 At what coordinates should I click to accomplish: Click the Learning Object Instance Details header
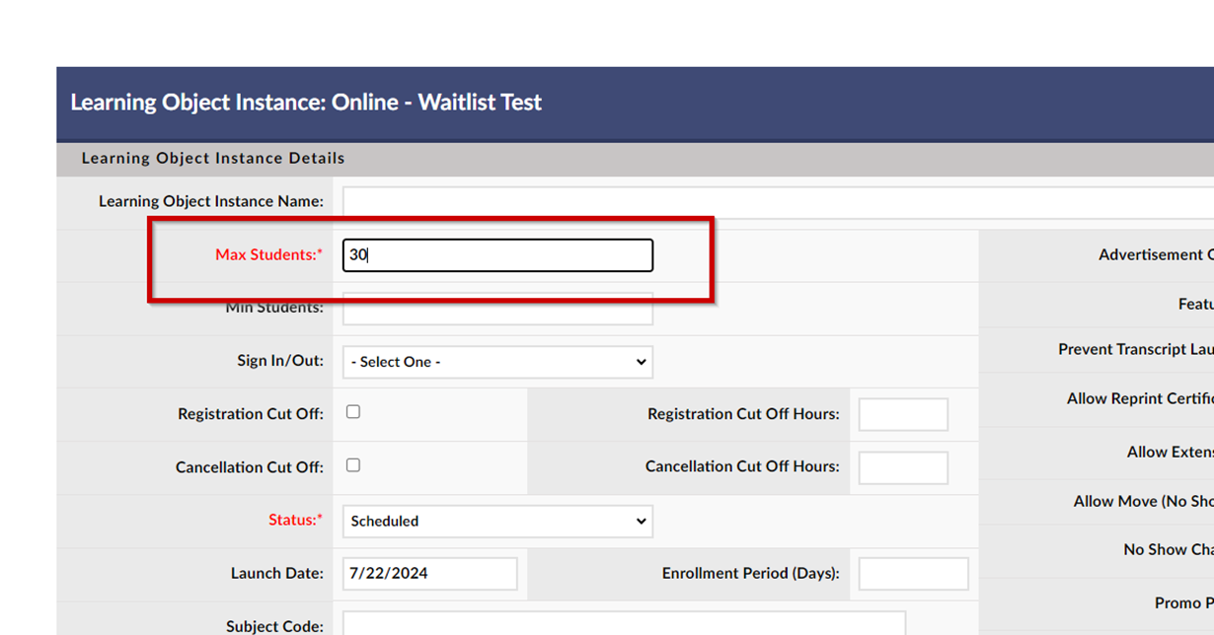(213, 158)
